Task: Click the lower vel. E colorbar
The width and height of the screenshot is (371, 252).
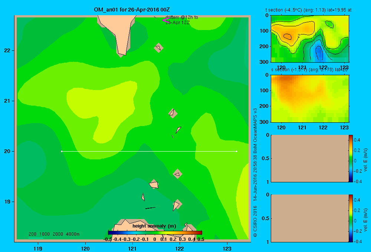Action: point(351,218)
